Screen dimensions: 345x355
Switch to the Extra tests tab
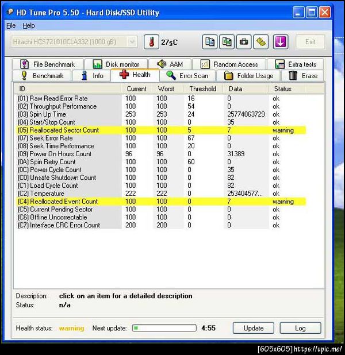tap(296, 64)
